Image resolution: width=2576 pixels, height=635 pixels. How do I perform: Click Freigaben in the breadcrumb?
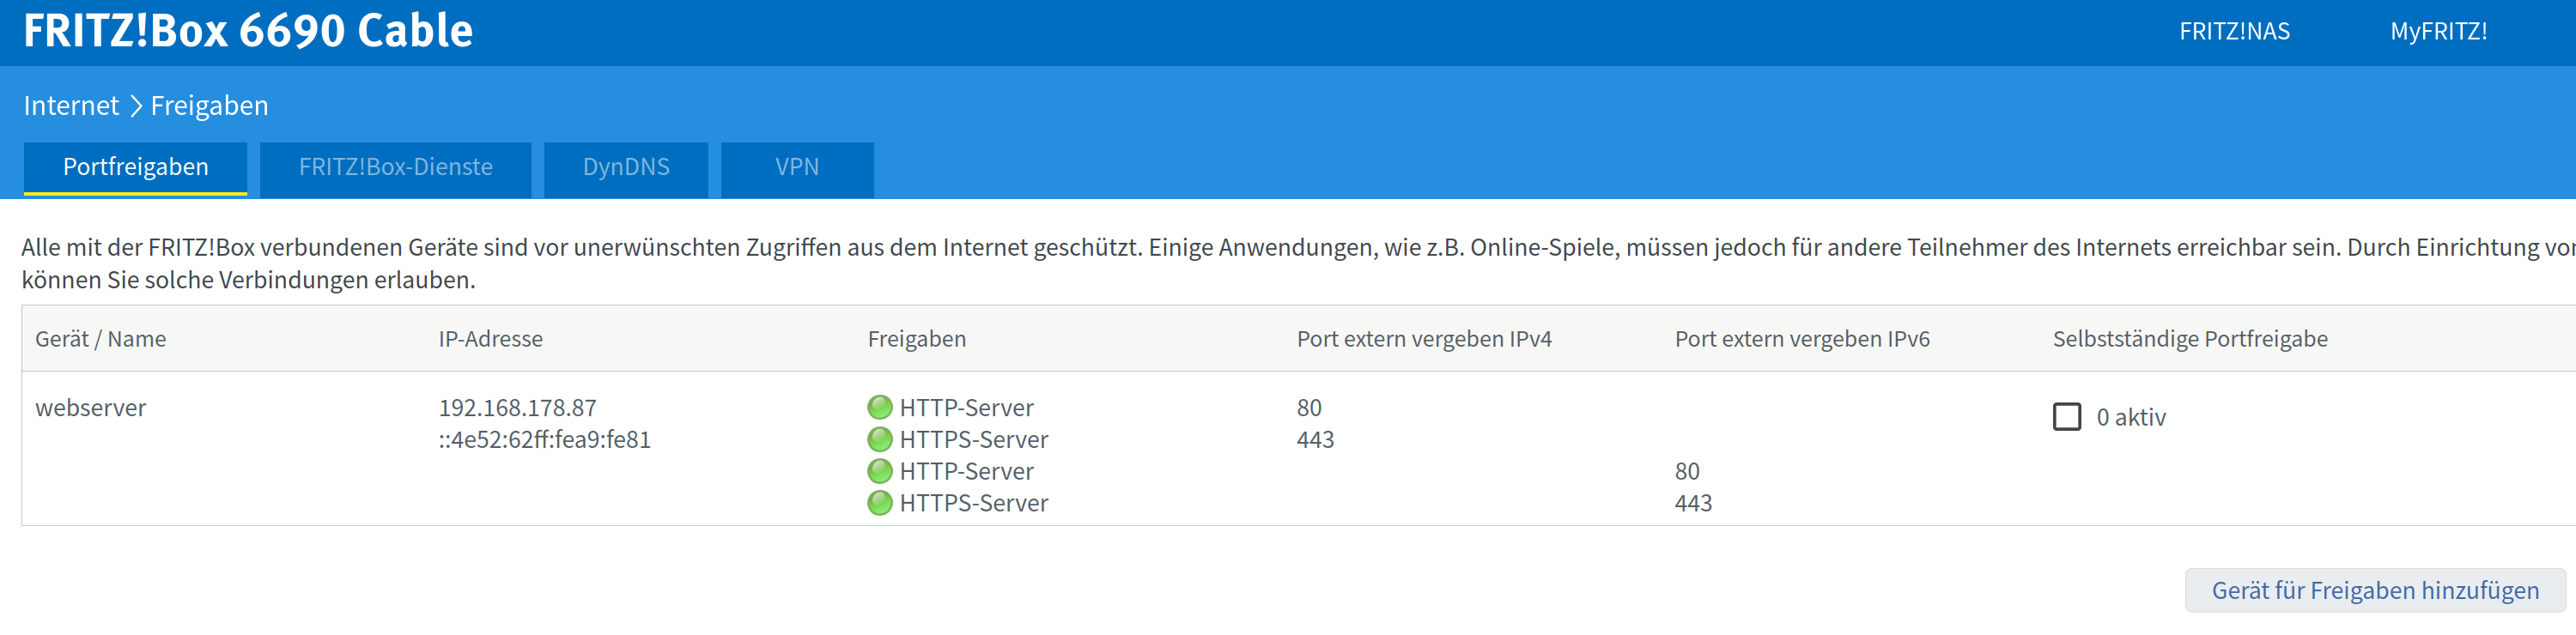[209, 106]
